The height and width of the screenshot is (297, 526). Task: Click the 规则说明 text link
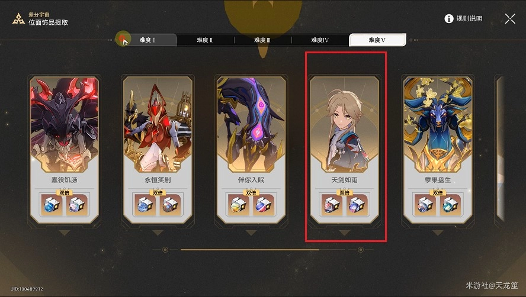(469, 19)
